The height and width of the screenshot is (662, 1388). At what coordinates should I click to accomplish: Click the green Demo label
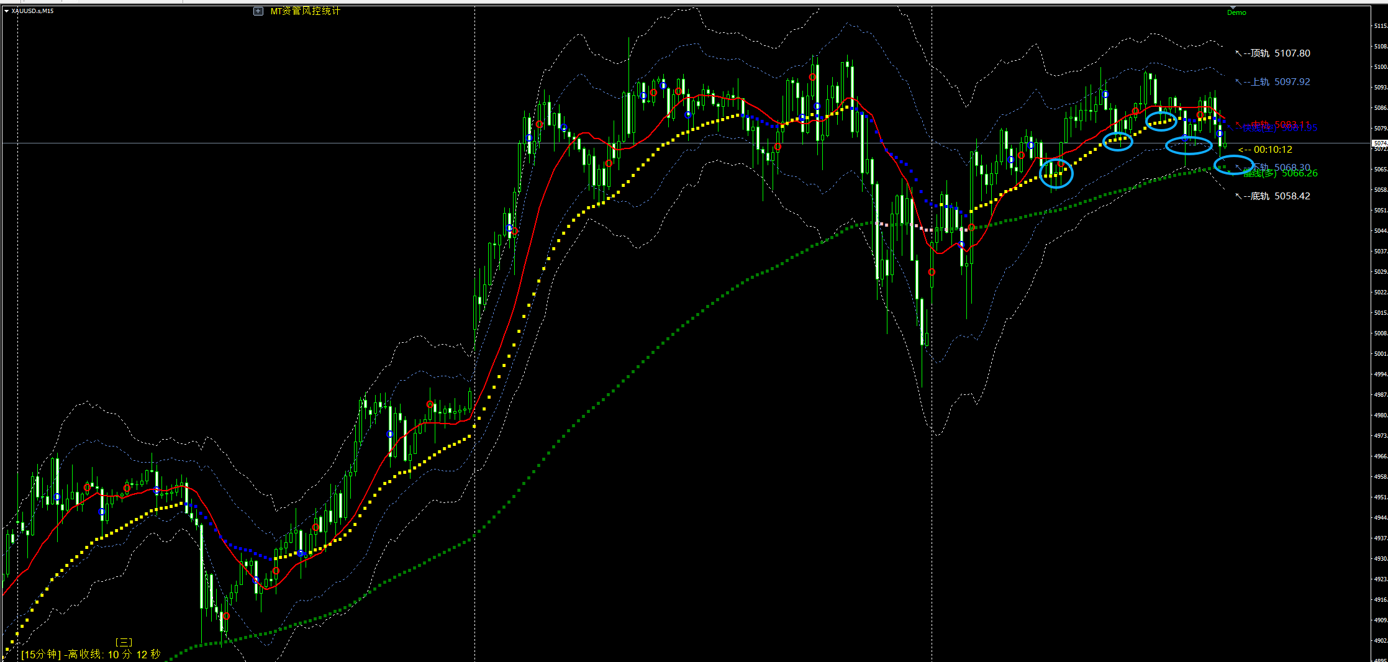pyautogui.click(x=1236, y=12)
